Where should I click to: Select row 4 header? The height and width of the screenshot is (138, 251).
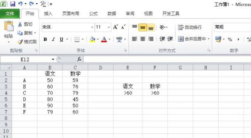(6, 93)
